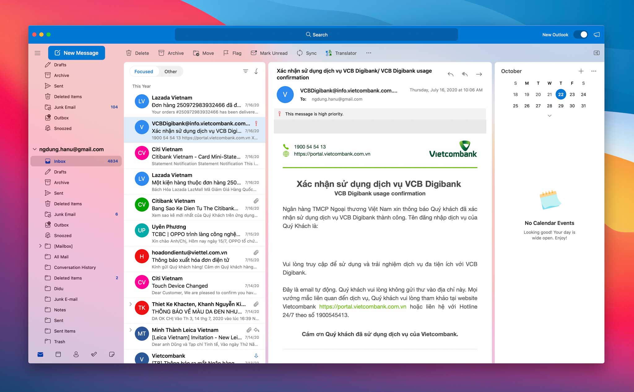Switch to Notes view icon

tap(112, 355)
